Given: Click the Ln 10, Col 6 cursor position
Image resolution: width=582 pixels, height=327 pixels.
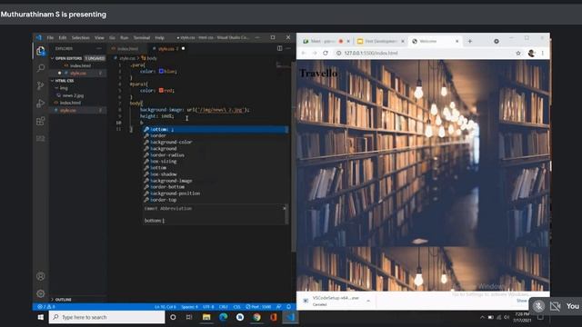Looking at the screenshot, I should pyautogui.click(x=166, y=307).
